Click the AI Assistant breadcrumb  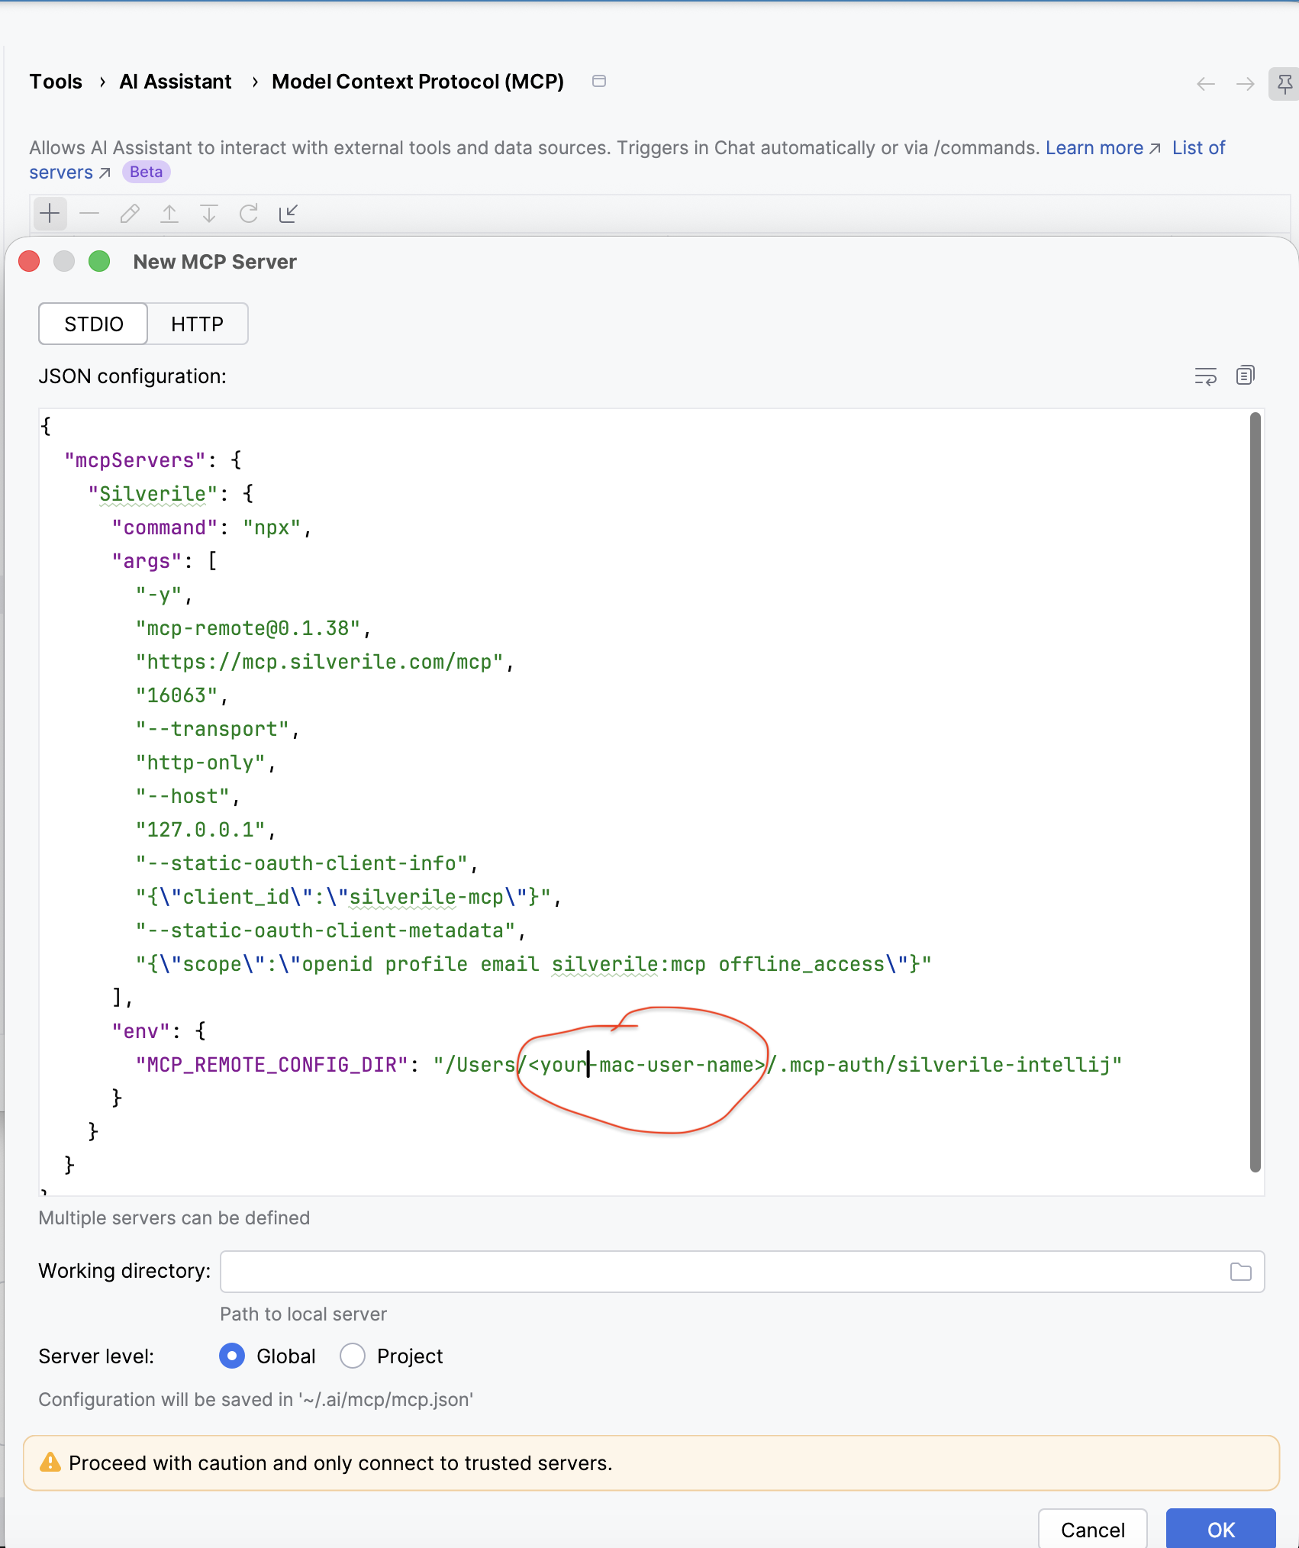[176, 82]
